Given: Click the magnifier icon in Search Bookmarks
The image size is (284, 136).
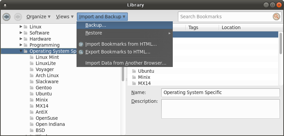Looking at the screenshot, I should (x=276, y=17).
